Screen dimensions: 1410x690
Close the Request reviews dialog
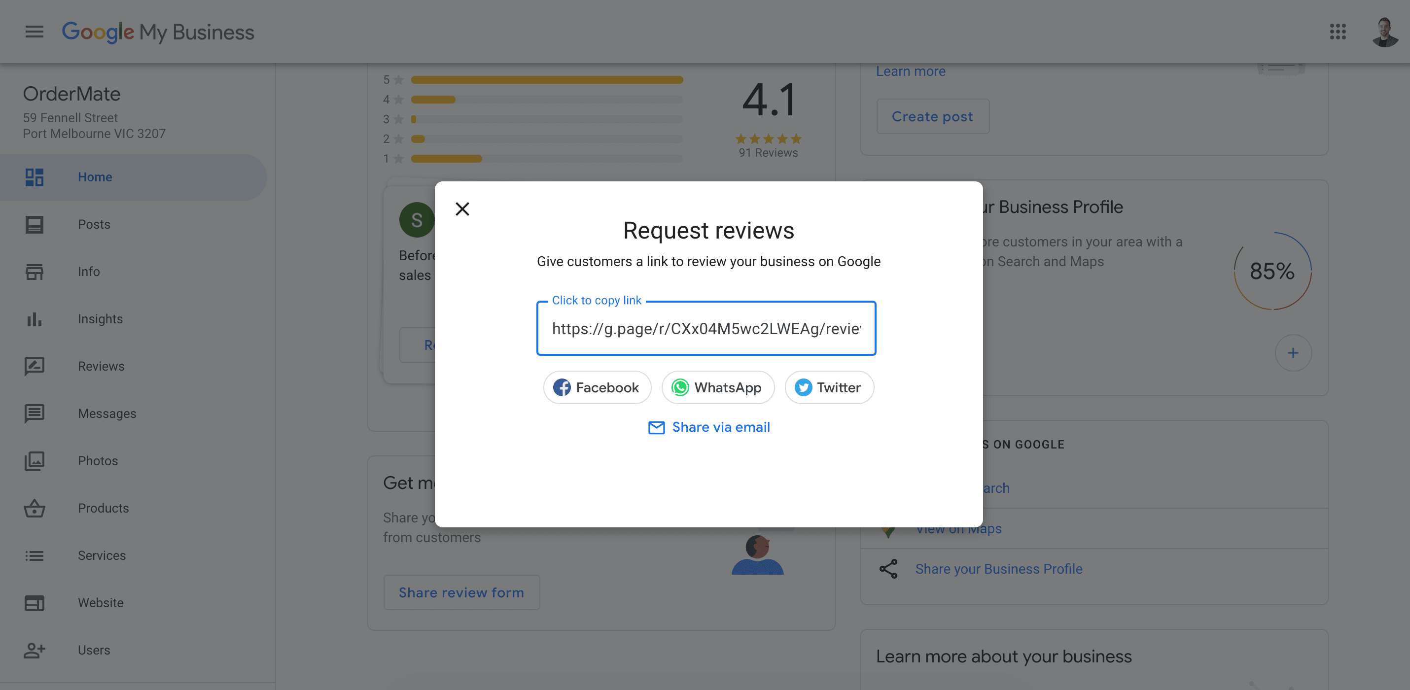click(x=462, y=208)
